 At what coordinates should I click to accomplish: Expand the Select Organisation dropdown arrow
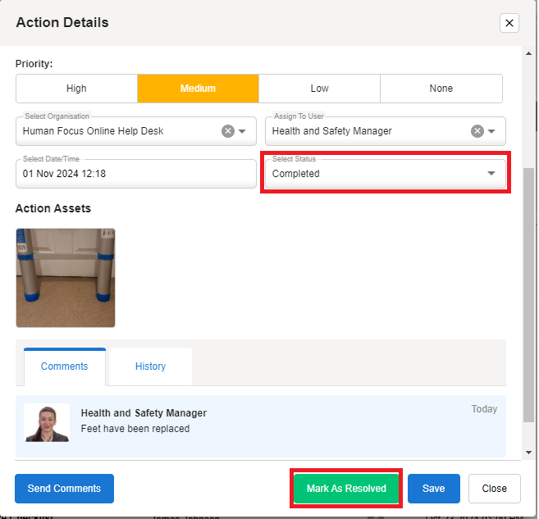(242, 131)
